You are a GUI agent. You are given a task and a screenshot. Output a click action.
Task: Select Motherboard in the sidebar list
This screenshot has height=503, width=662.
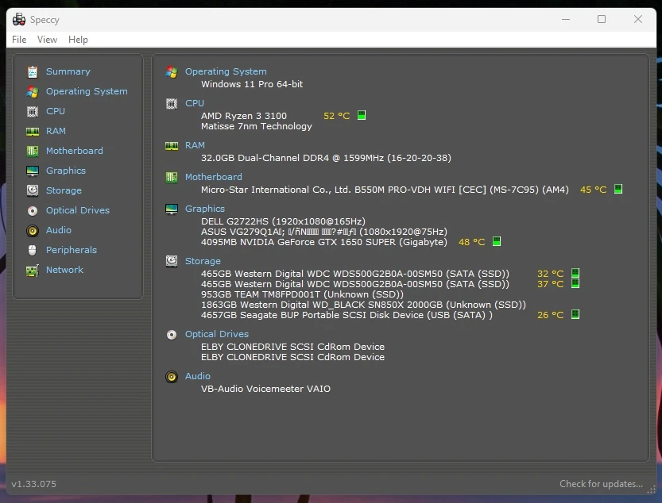click(x=74, y=151)
